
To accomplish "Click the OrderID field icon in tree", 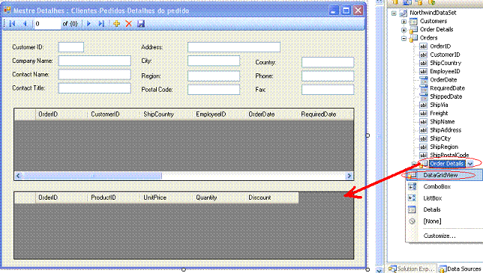I will (424, 46).
